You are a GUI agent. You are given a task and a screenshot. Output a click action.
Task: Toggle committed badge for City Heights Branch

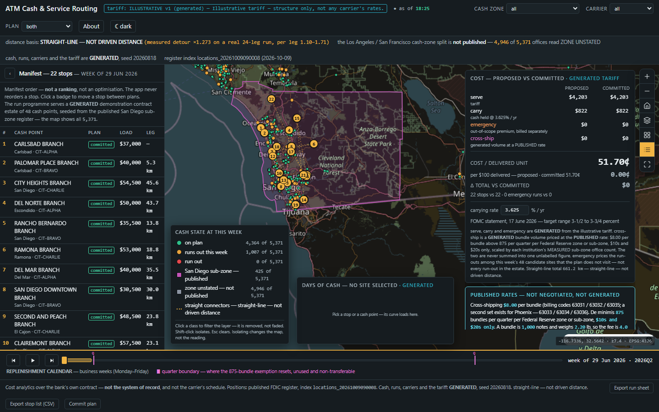coord(101,184)
